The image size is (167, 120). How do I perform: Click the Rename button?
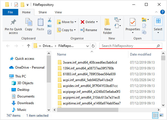(89, 30)
